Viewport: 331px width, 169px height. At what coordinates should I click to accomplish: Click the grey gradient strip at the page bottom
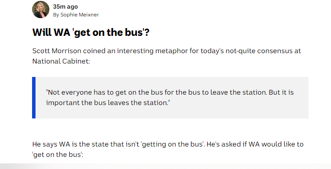coord(165,166)
